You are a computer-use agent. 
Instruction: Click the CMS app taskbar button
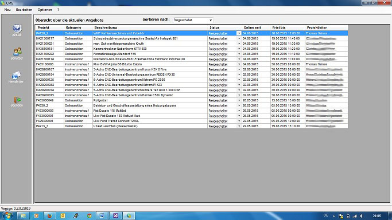coord(129,216)
